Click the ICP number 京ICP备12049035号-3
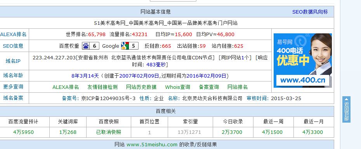The height and width of the screenshot is (149, 361). coord(108,99)
